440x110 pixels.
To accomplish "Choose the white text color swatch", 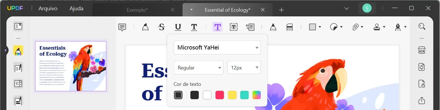I will pos(207,95).
